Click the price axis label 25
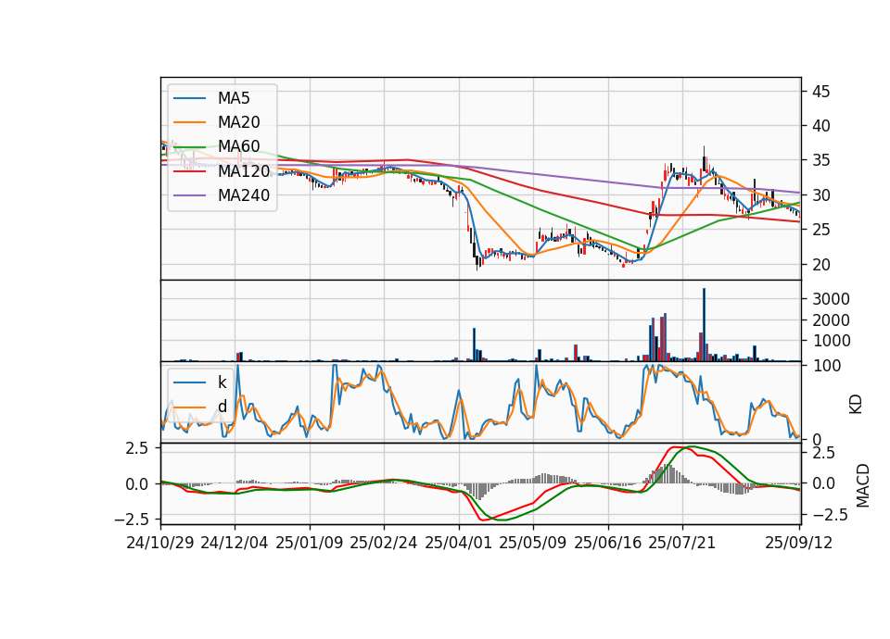 pos(821,230)
